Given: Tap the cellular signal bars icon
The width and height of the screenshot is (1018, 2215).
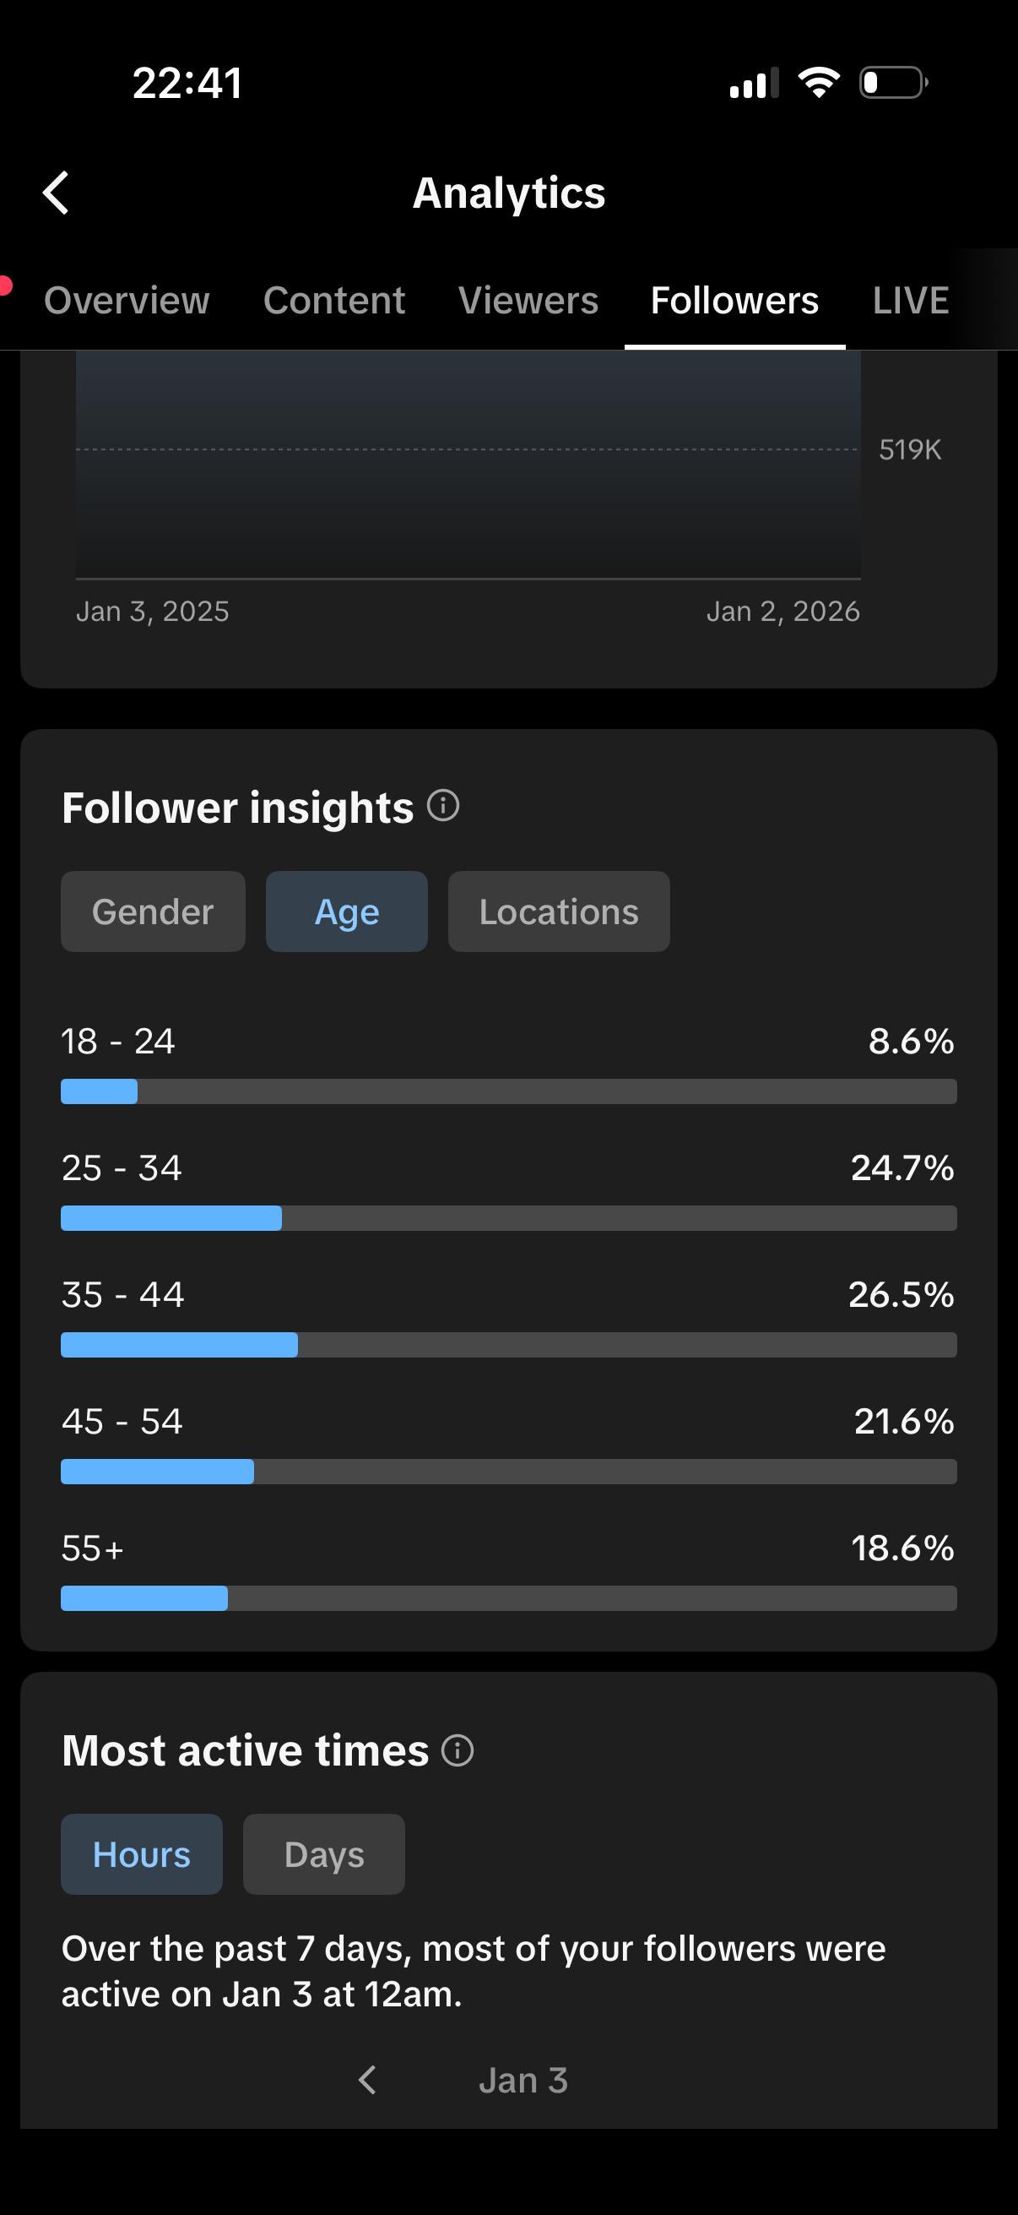Looking at the screenshot, I should click(x=754, y=84).
